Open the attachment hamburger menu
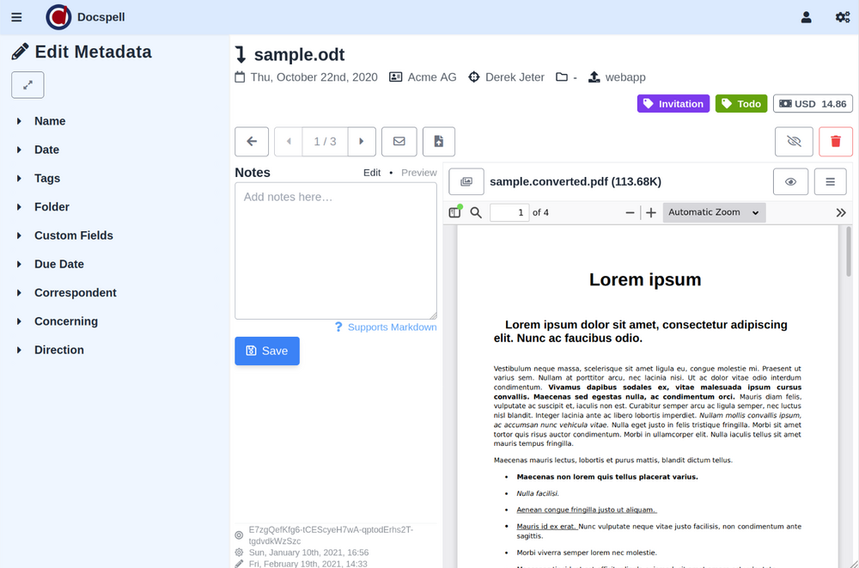 pyautogui.click(x=830, y=182)
